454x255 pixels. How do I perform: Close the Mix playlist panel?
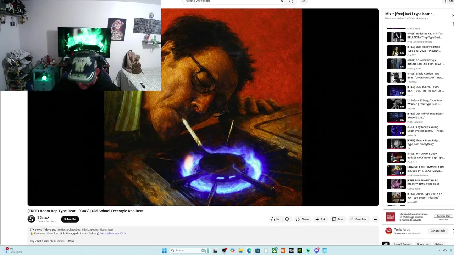click(x=453, y=16)
